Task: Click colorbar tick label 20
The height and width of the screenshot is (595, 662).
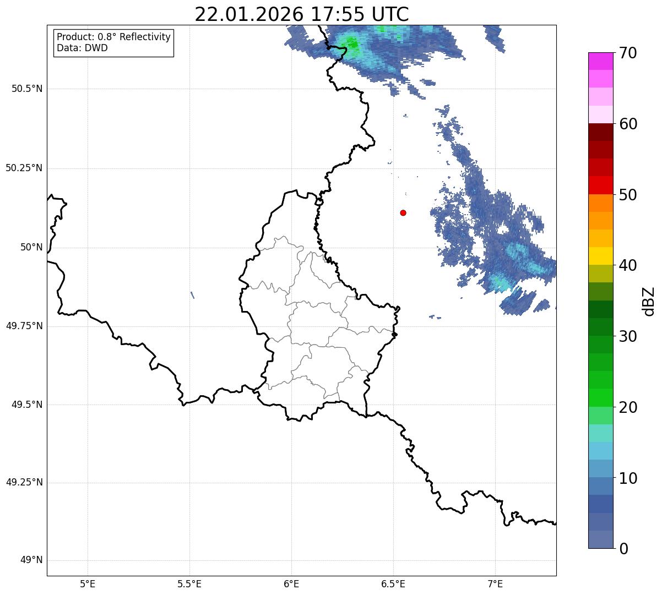Action: [627, 407]
